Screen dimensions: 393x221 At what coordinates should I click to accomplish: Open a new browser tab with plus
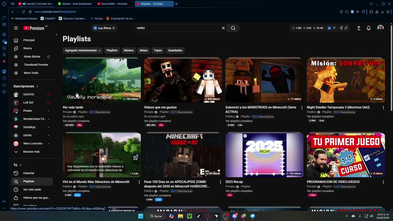click(176, 4)
